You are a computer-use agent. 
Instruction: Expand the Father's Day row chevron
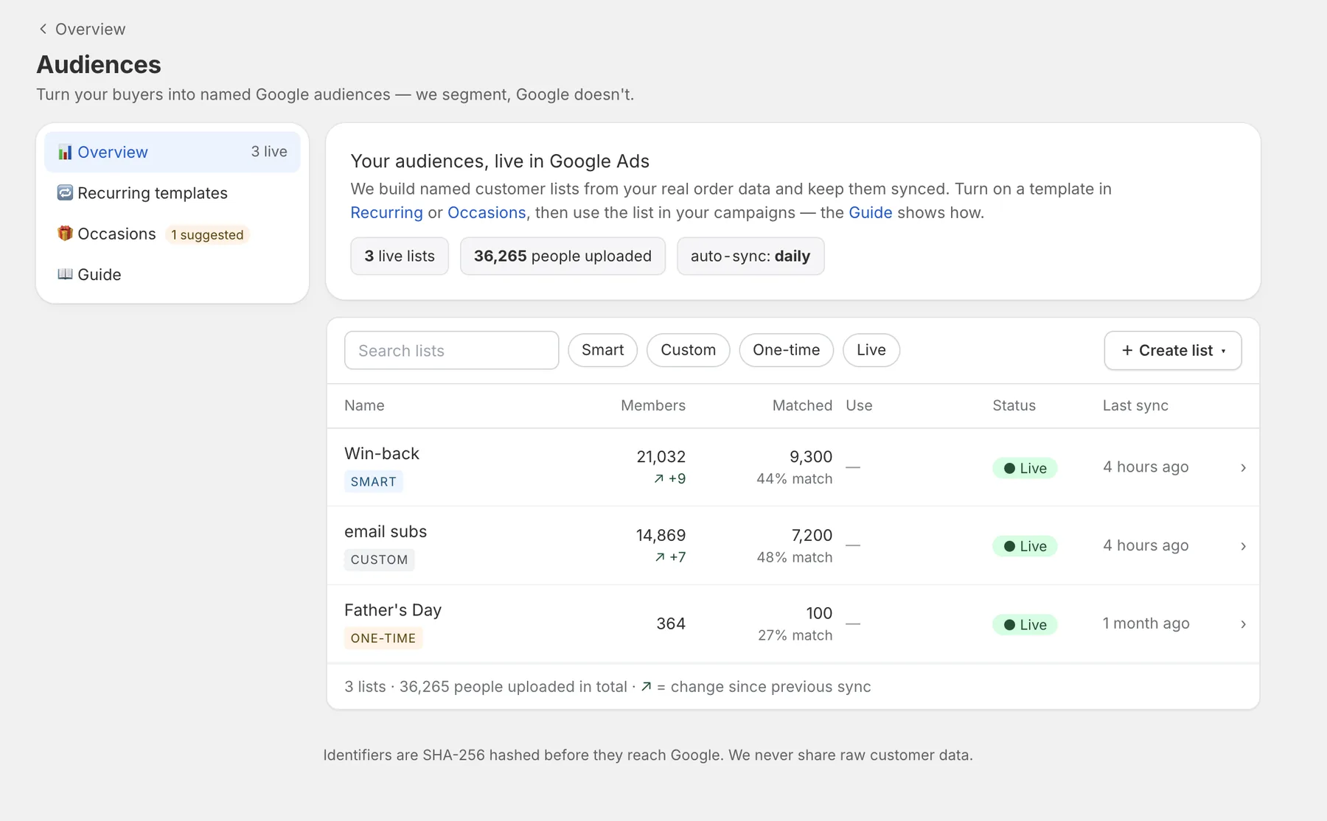click(x=1243, y=624)
